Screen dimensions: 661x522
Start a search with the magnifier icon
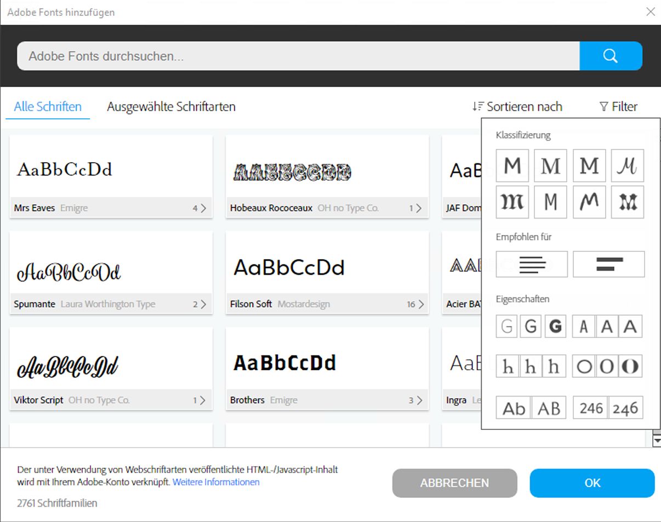coord(611,56)
